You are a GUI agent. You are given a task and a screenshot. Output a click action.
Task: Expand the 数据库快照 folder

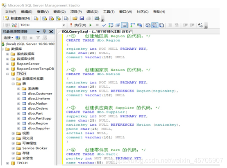tap(7, 59)
